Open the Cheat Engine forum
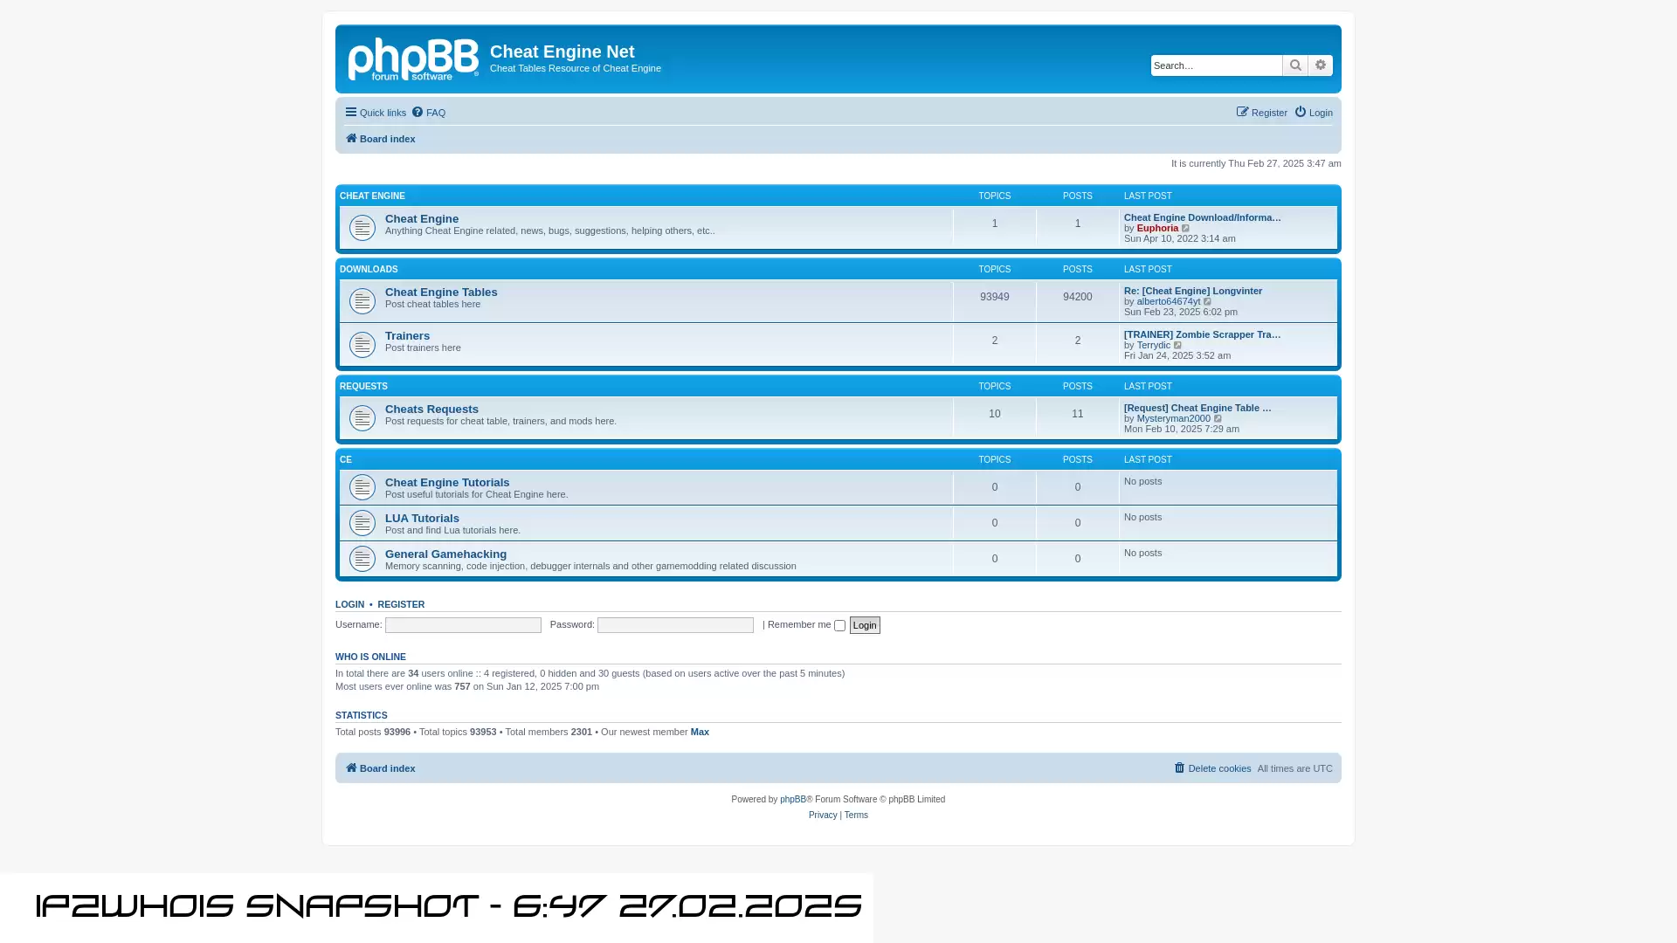The width and height of the screenshot is (1677, 943). [422, 219]
